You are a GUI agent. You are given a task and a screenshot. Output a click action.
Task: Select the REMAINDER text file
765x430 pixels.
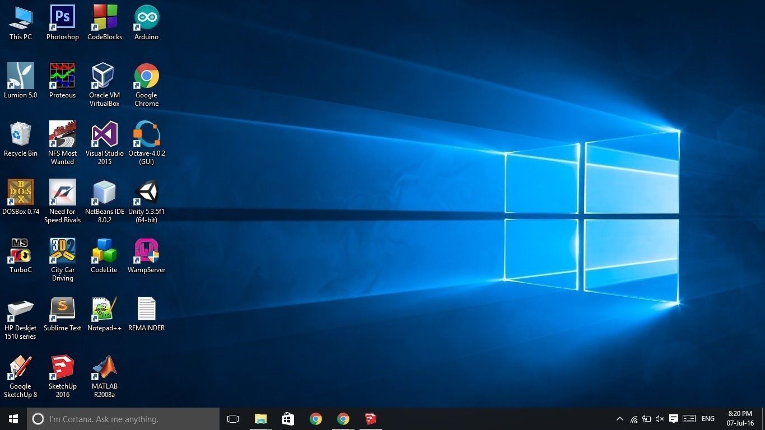tap(146, 314)
